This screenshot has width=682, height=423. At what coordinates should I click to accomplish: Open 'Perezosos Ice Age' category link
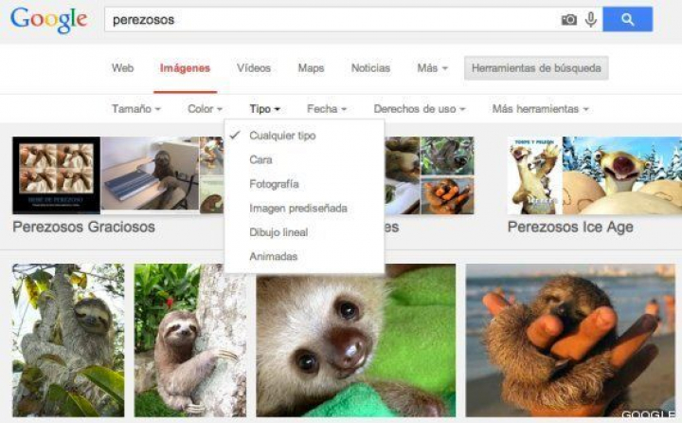[x=570, y=228]
